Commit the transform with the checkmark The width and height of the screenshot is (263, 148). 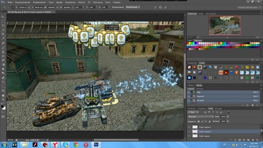point(165,7)
